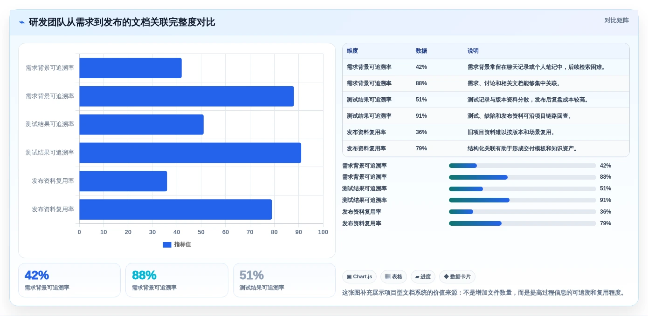Click the grid icon in the 表格 tag
This screenshot has height=316, width=648.
pyautogui.click(x=387, y=277)
